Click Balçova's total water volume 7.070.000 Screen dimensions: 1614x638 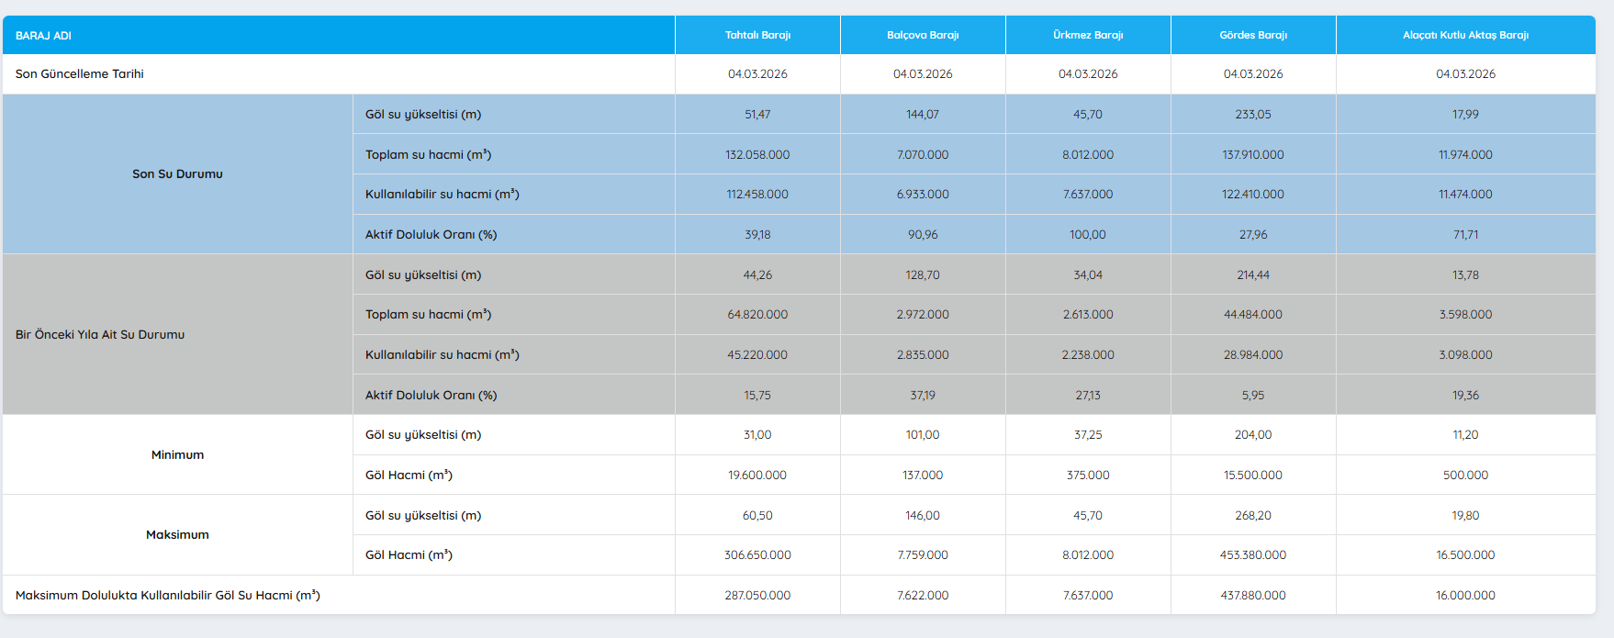tap(923, 155)
